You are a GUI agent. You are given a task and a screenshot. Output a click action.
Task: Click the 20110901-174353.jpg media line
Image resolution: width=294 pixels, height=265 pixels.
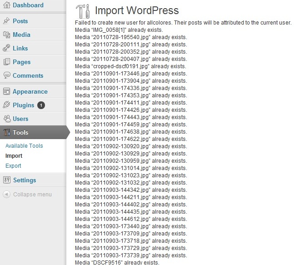click(131, 95)
